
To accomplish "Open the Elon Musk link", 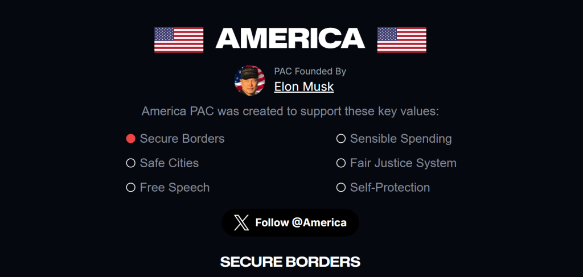I will (303, 87).
